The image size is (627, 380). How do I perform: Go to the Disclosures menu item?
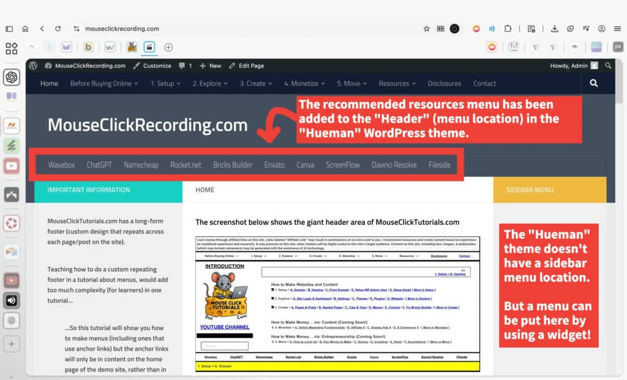pos(445,84)
